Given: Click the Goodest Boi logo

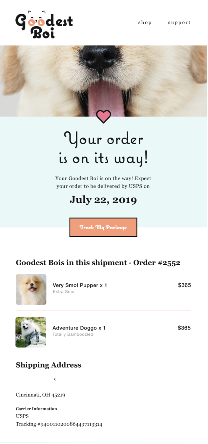Looking at the screenshot, I should click(44, 25).
